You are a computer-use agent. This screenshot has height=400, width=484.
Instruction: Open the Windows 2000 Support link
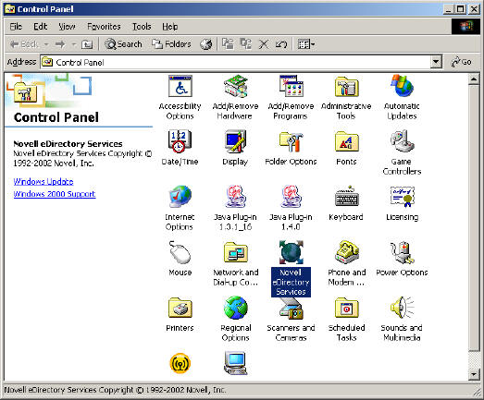[x=55, y=194]
